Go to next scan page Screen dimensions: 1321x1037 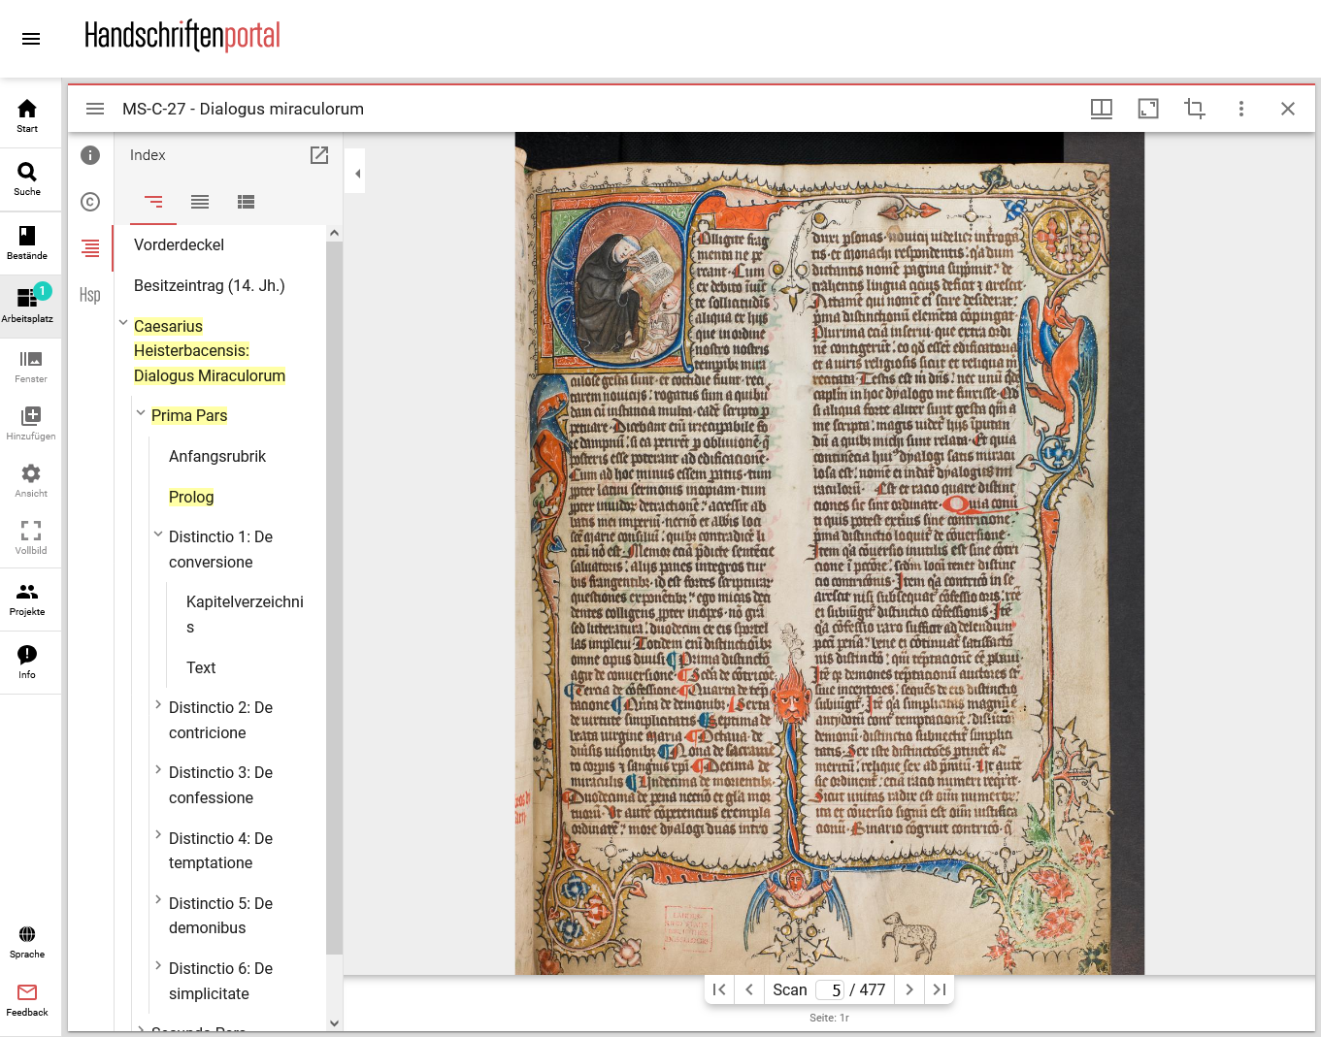click(909, 989)
